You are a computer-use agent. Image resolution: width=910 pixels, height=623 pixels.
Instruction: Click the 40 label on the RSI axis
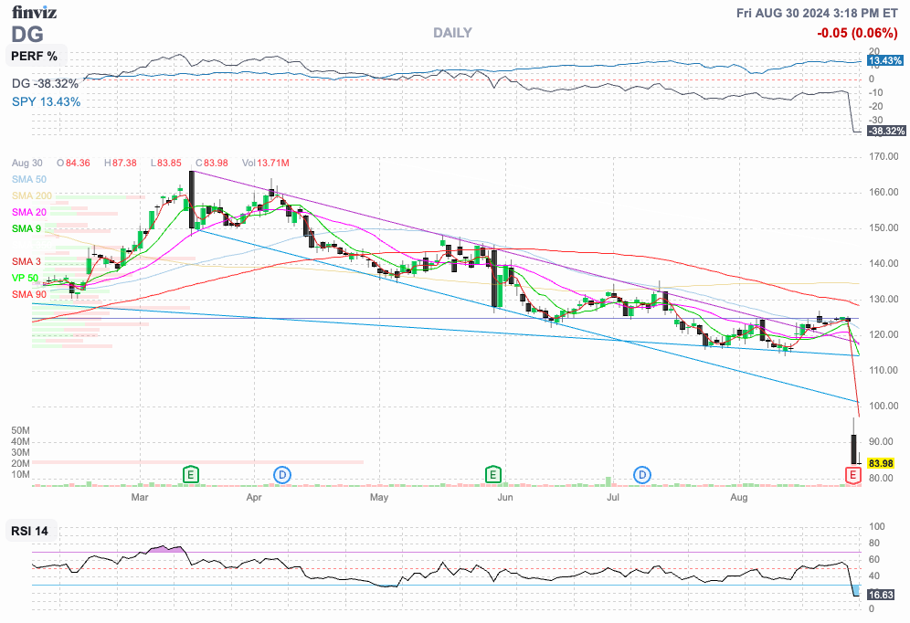[874, 576]
